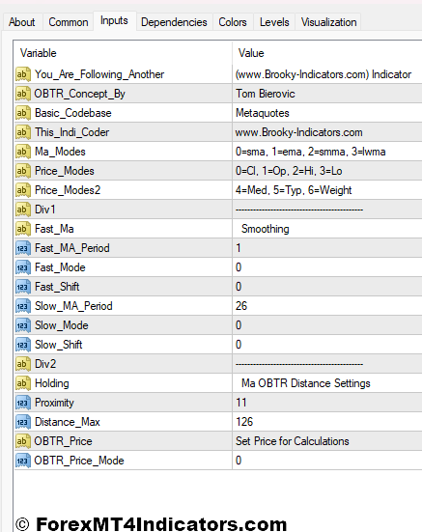Select the Inputs tab
This screenshot has width=422, height=532.
(114, 20)
